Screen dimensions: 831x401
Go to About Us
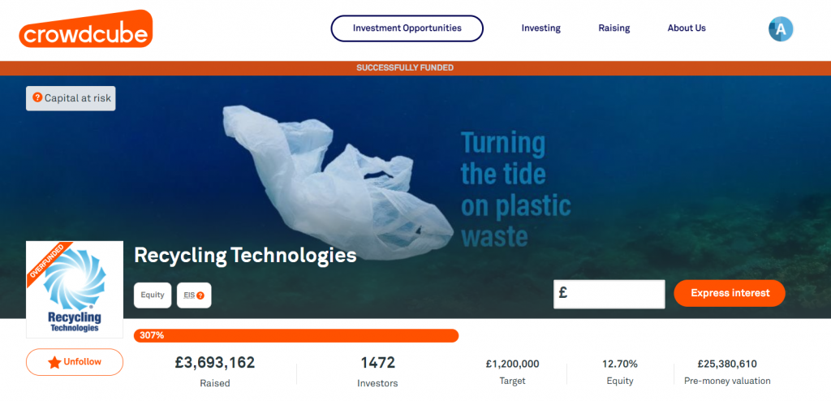pos(687,28)
